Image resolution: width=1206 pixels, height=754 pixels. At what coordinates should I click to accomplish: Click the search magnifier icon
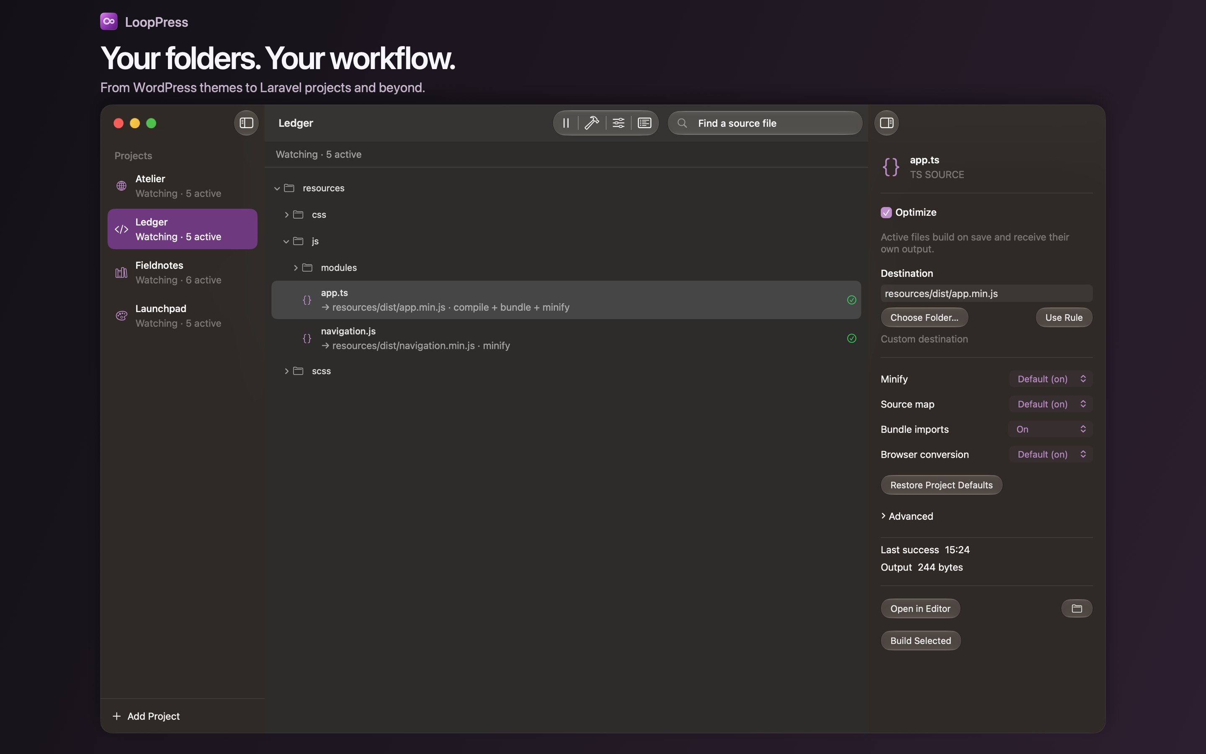click(682, 123)
